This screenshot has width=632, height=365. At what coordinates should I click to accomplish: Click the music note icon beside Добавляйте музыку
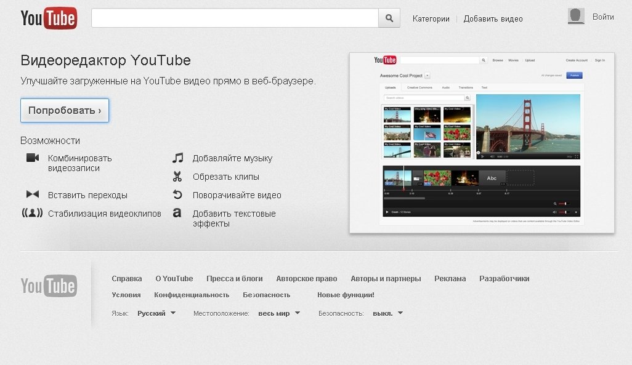coord(179,158)
